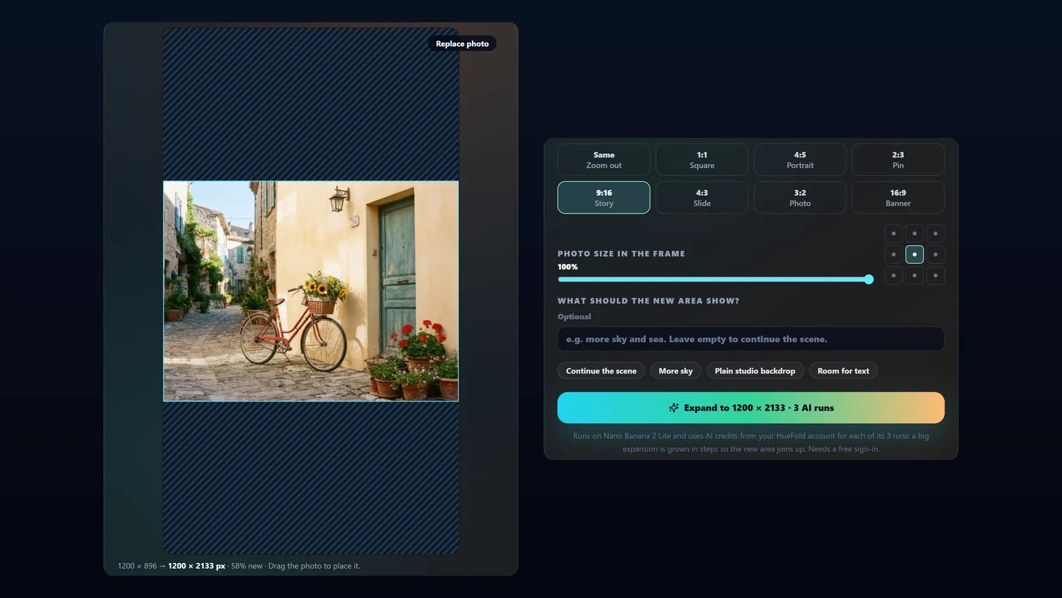Anchor photo to bottom-left grid position
Viewport: 1062px width, 598px height.
point(894,275)
